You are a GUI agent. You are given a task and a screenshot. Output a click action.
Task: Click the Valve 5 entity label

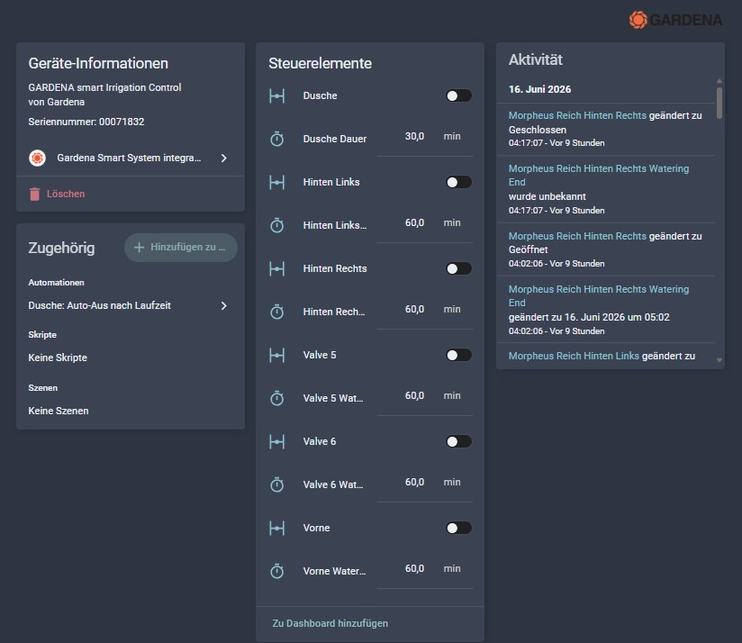pyautogui.click(x=320, y=355)
